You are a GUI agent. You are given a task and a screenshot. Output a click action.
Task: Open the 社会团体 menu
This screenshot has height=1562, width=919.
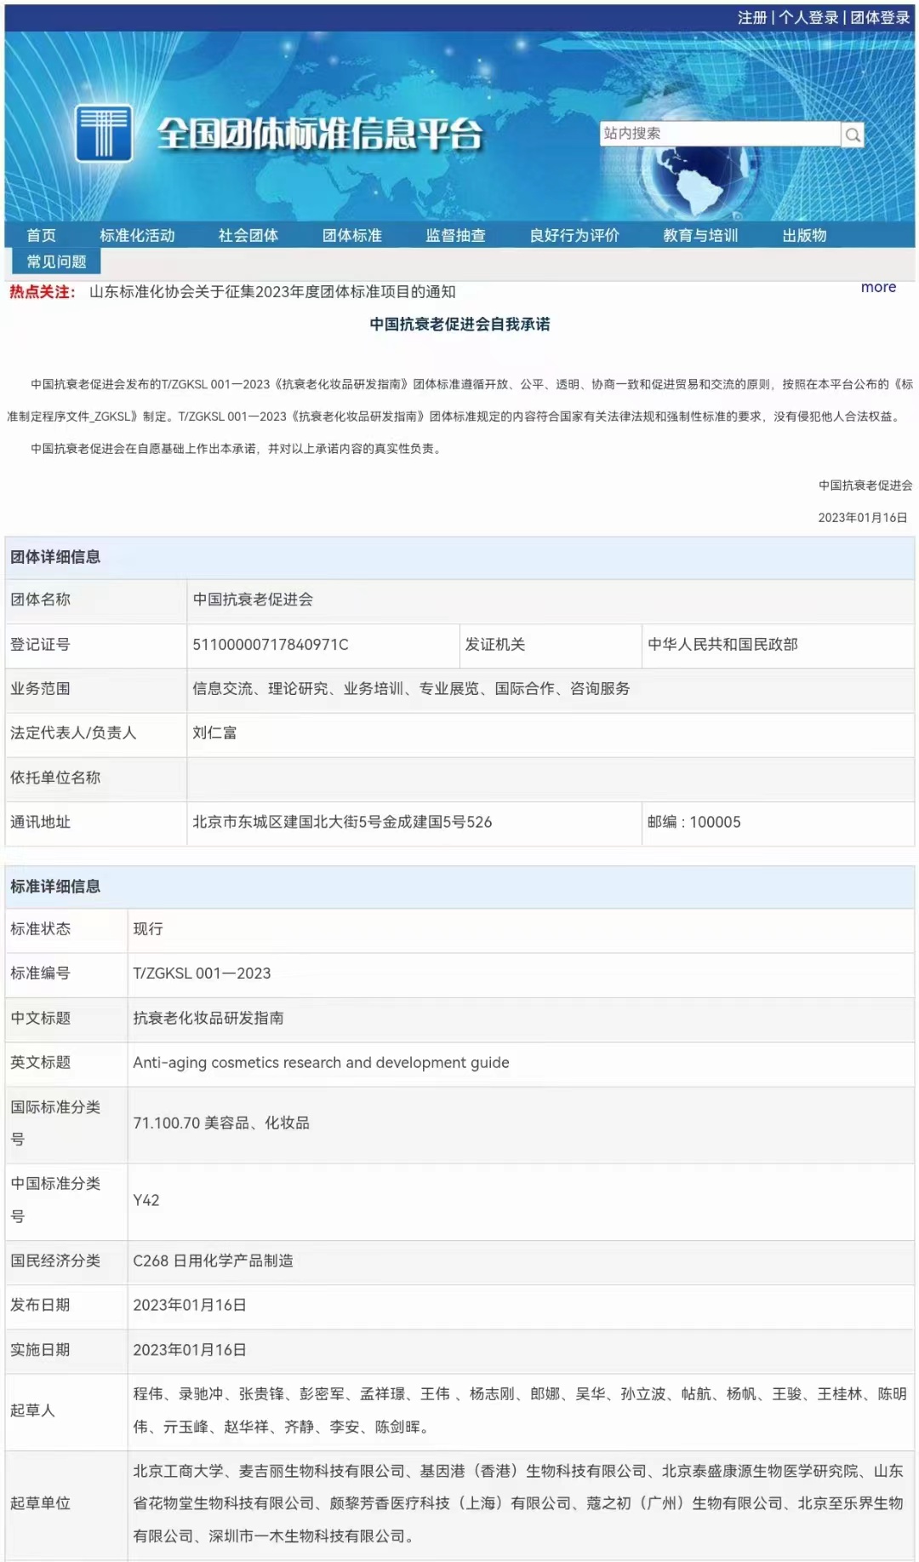click(x=248, y=235)
